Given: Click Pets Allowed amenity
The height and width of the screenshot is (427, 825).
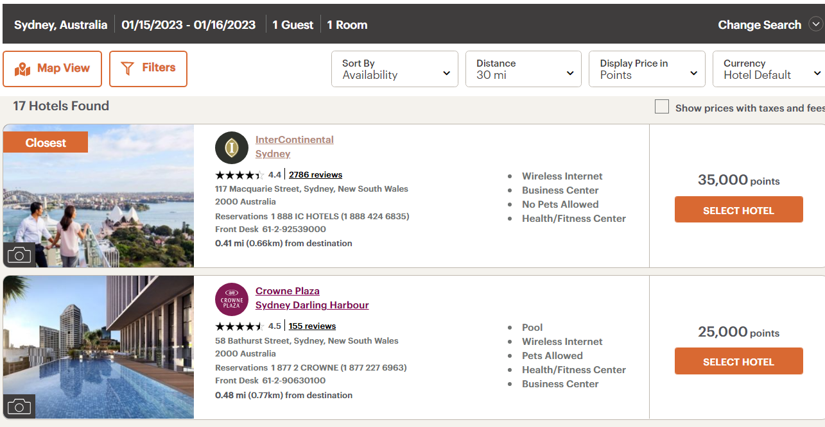Looking at the screenshot, I should pos(552,355).
